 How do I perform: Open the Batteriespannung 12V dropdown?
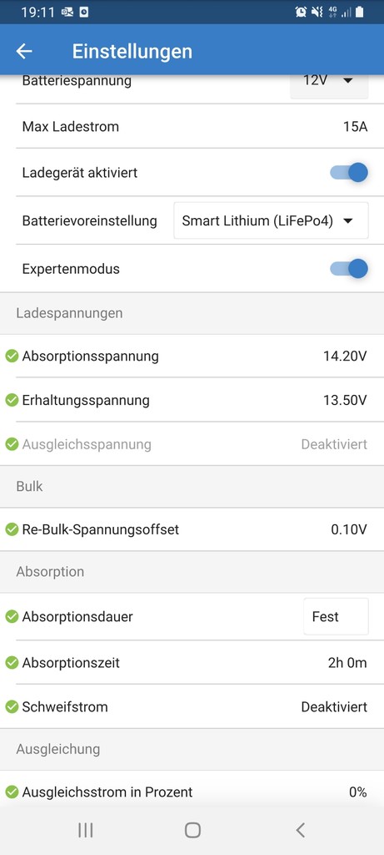pyautogui.click(x=329, y=83)
